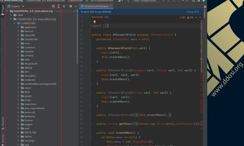Click the Select Opened File locate icon

pos(53,6)
